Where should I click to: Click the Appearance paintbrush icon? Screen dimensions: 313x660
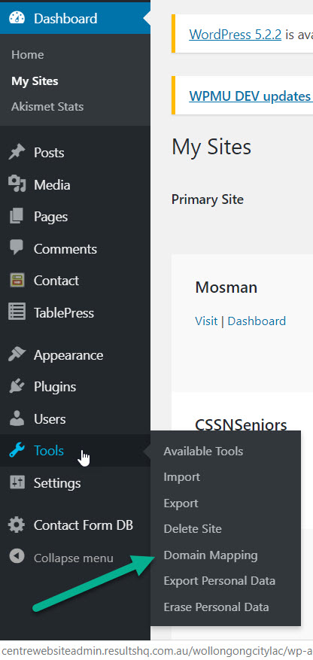pos(17,354)
